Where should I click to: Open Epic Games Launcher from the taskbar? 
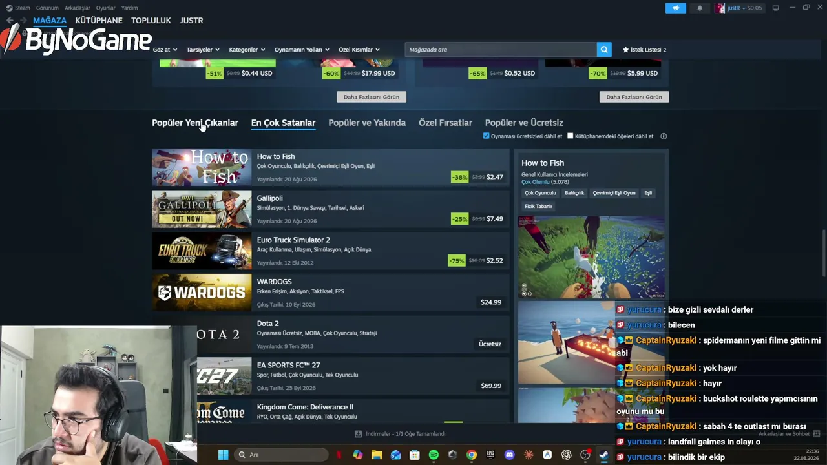tap(490, 455)
